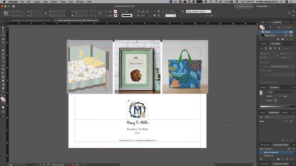This screenshot has width=296, height=166.
Task: Select the Selection tool
Action: pyautogui.click(x=3, y=24)
